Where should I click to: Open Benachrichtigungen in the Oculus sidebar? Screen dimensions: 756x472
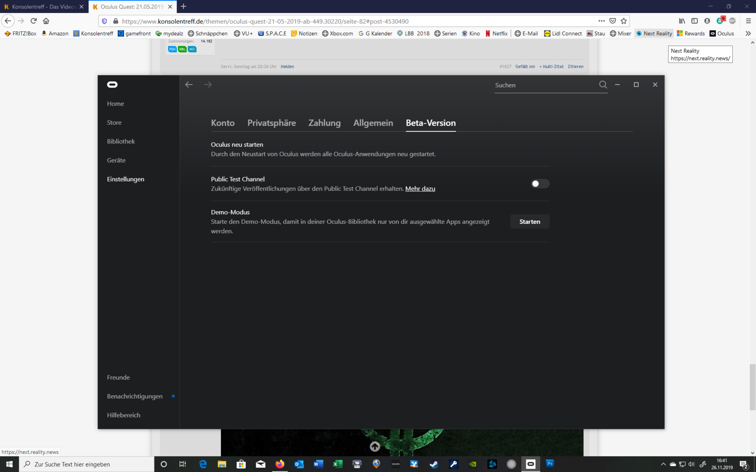pyautogui.click(x=135, y=396)
